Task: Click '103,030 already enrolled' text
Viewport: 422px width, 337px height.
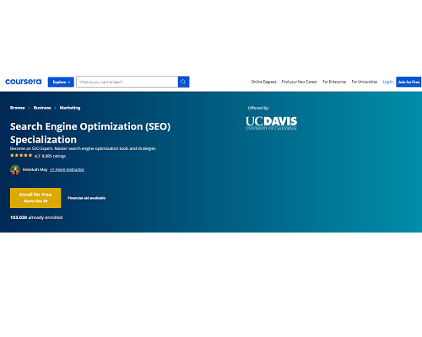Action: coord(36,217)
